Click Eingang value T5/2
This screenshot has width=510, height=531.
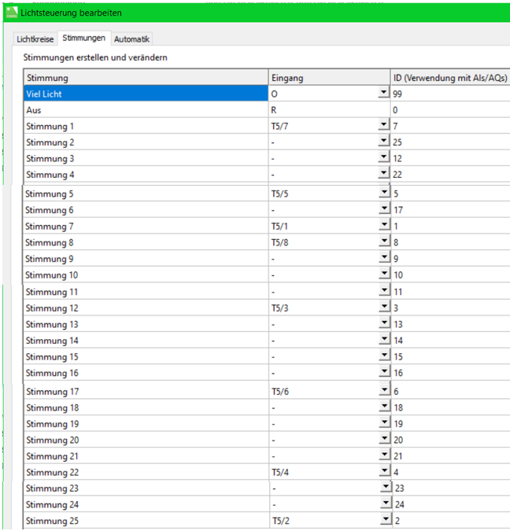[281, 521]
